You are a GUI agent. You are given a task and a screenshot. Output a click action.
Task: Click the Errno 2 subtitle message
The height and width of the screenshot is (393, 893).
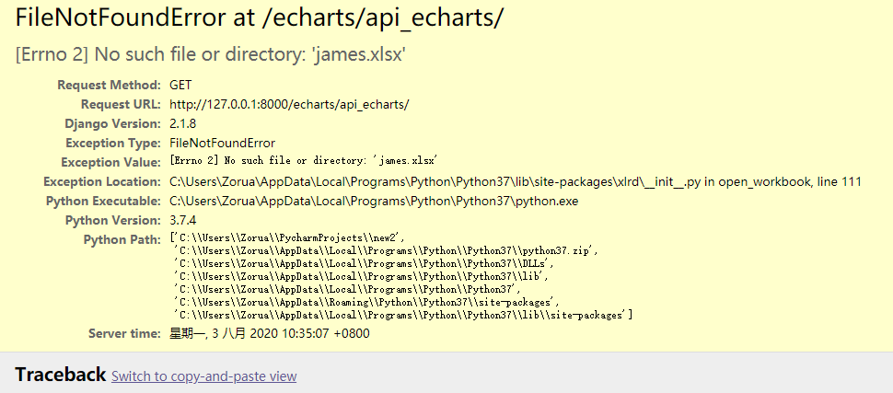click(211, 55)
